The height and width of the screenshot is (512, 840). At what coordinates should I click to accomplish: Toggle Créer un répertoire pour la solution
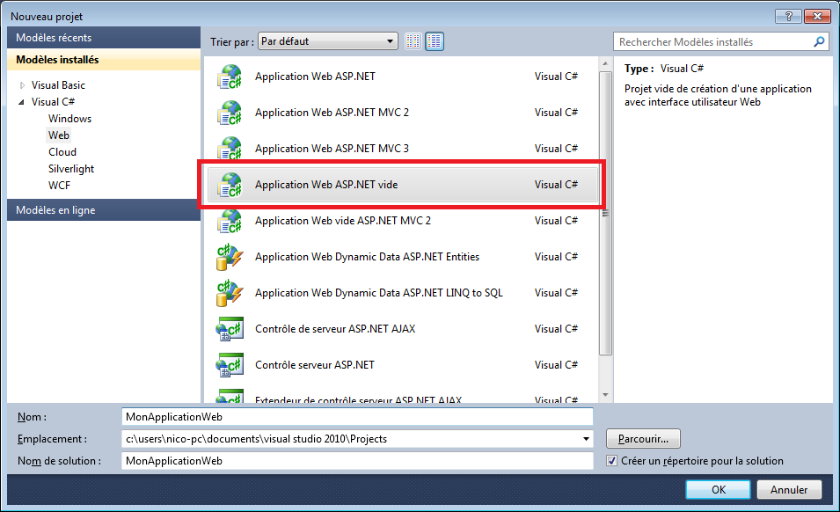click(x=612, y=461)
